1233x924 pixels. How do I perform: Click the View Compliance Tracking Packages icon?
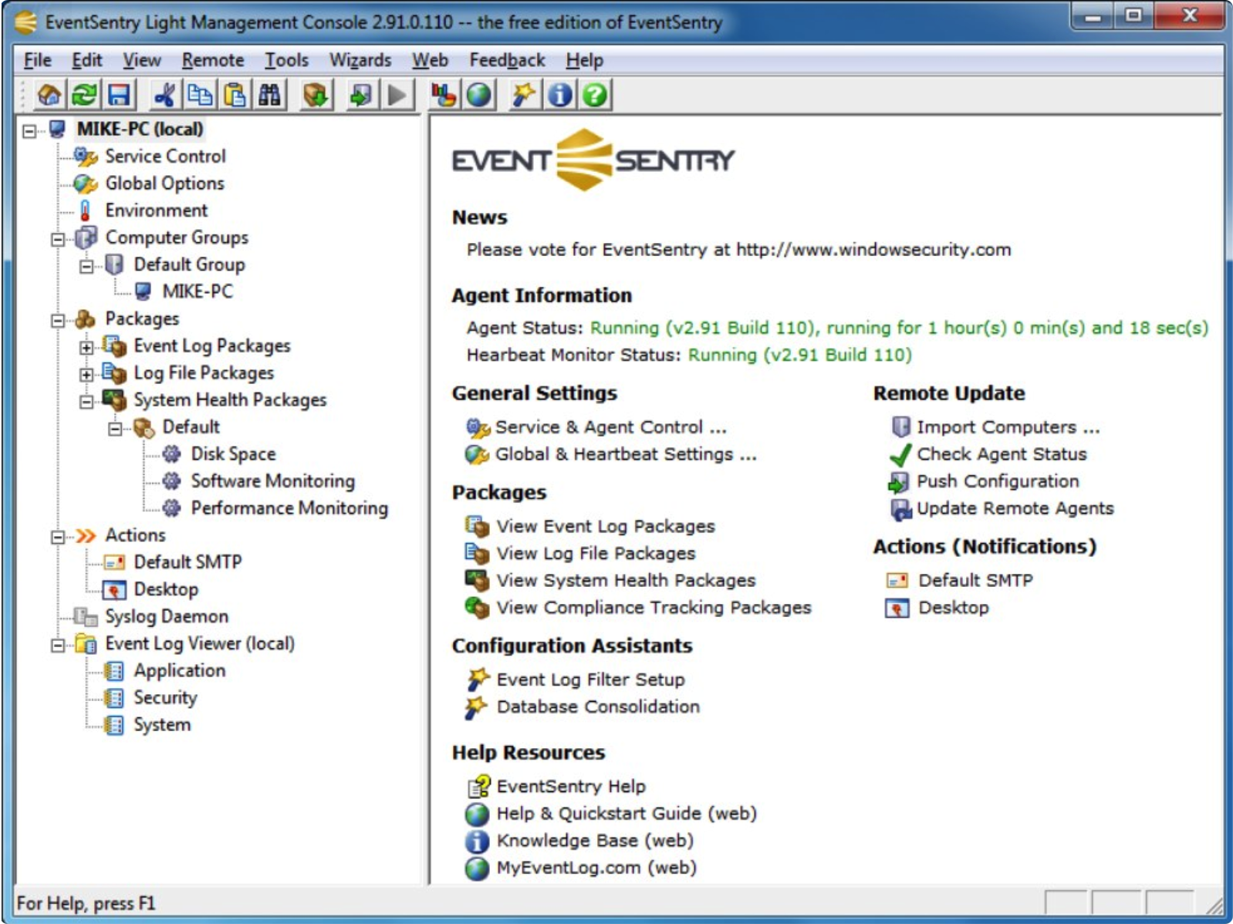pos(477,608)
